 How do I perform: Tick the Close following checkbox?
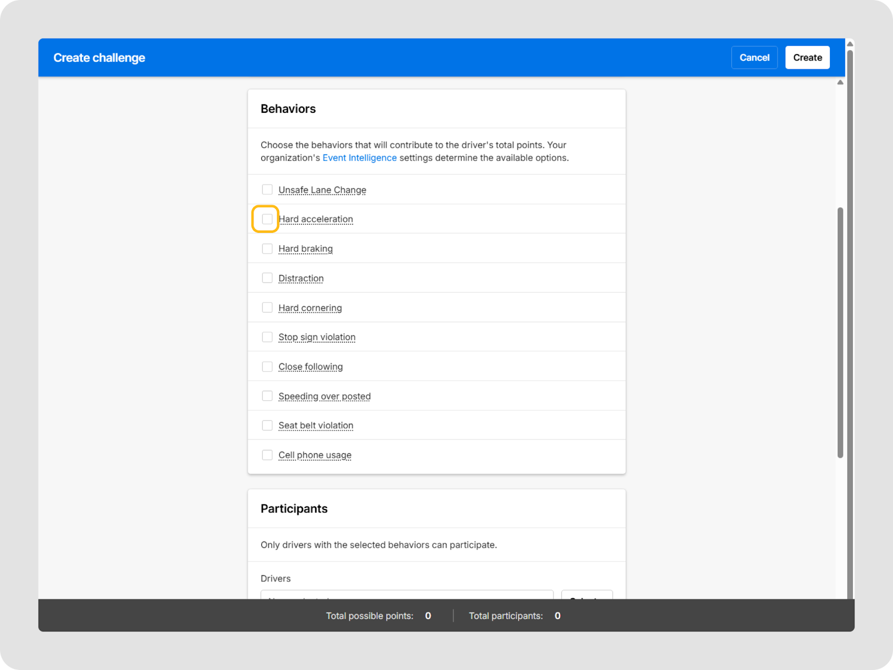coord(267,367)
